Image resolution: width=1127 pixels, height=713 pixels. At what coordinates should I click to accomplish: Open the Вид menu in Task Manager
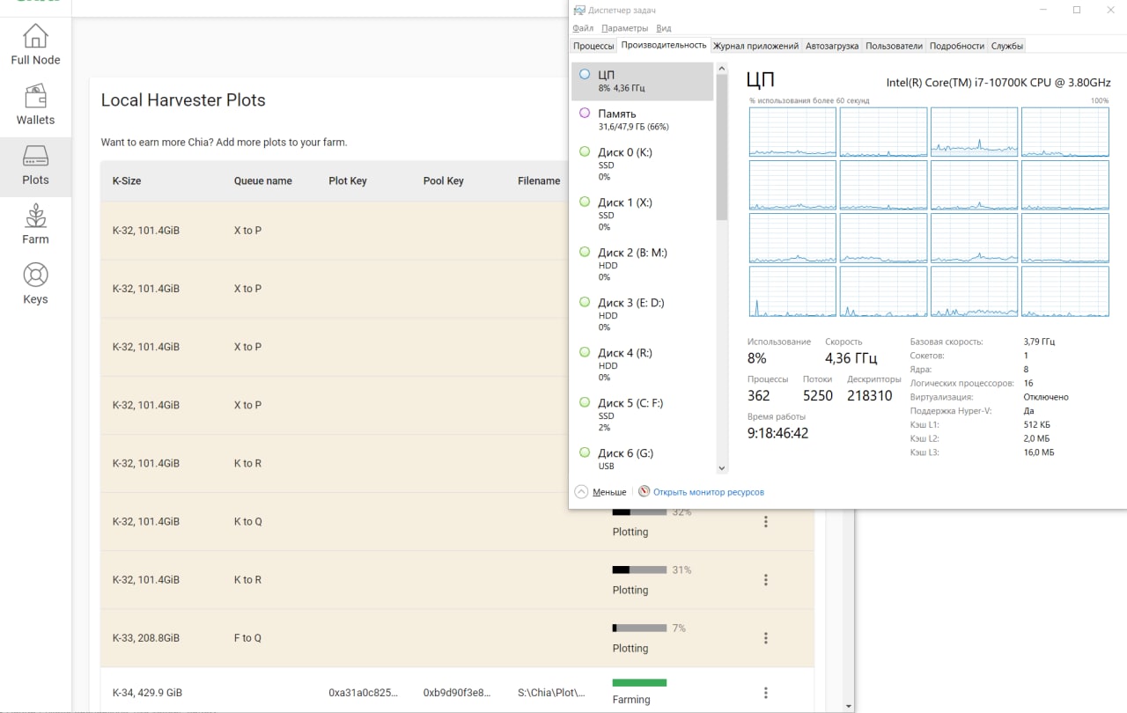tap(664, 28)
